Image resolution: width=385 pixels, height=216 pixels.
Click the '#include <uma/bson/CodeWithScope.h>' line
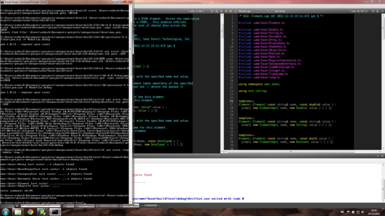pyautogui.click(x=266, y=67)
